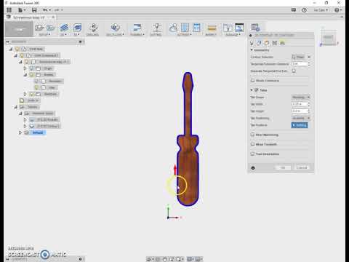
Task: Open the Actions toolbar dropdown label
Action: click(x=185, y=35)
